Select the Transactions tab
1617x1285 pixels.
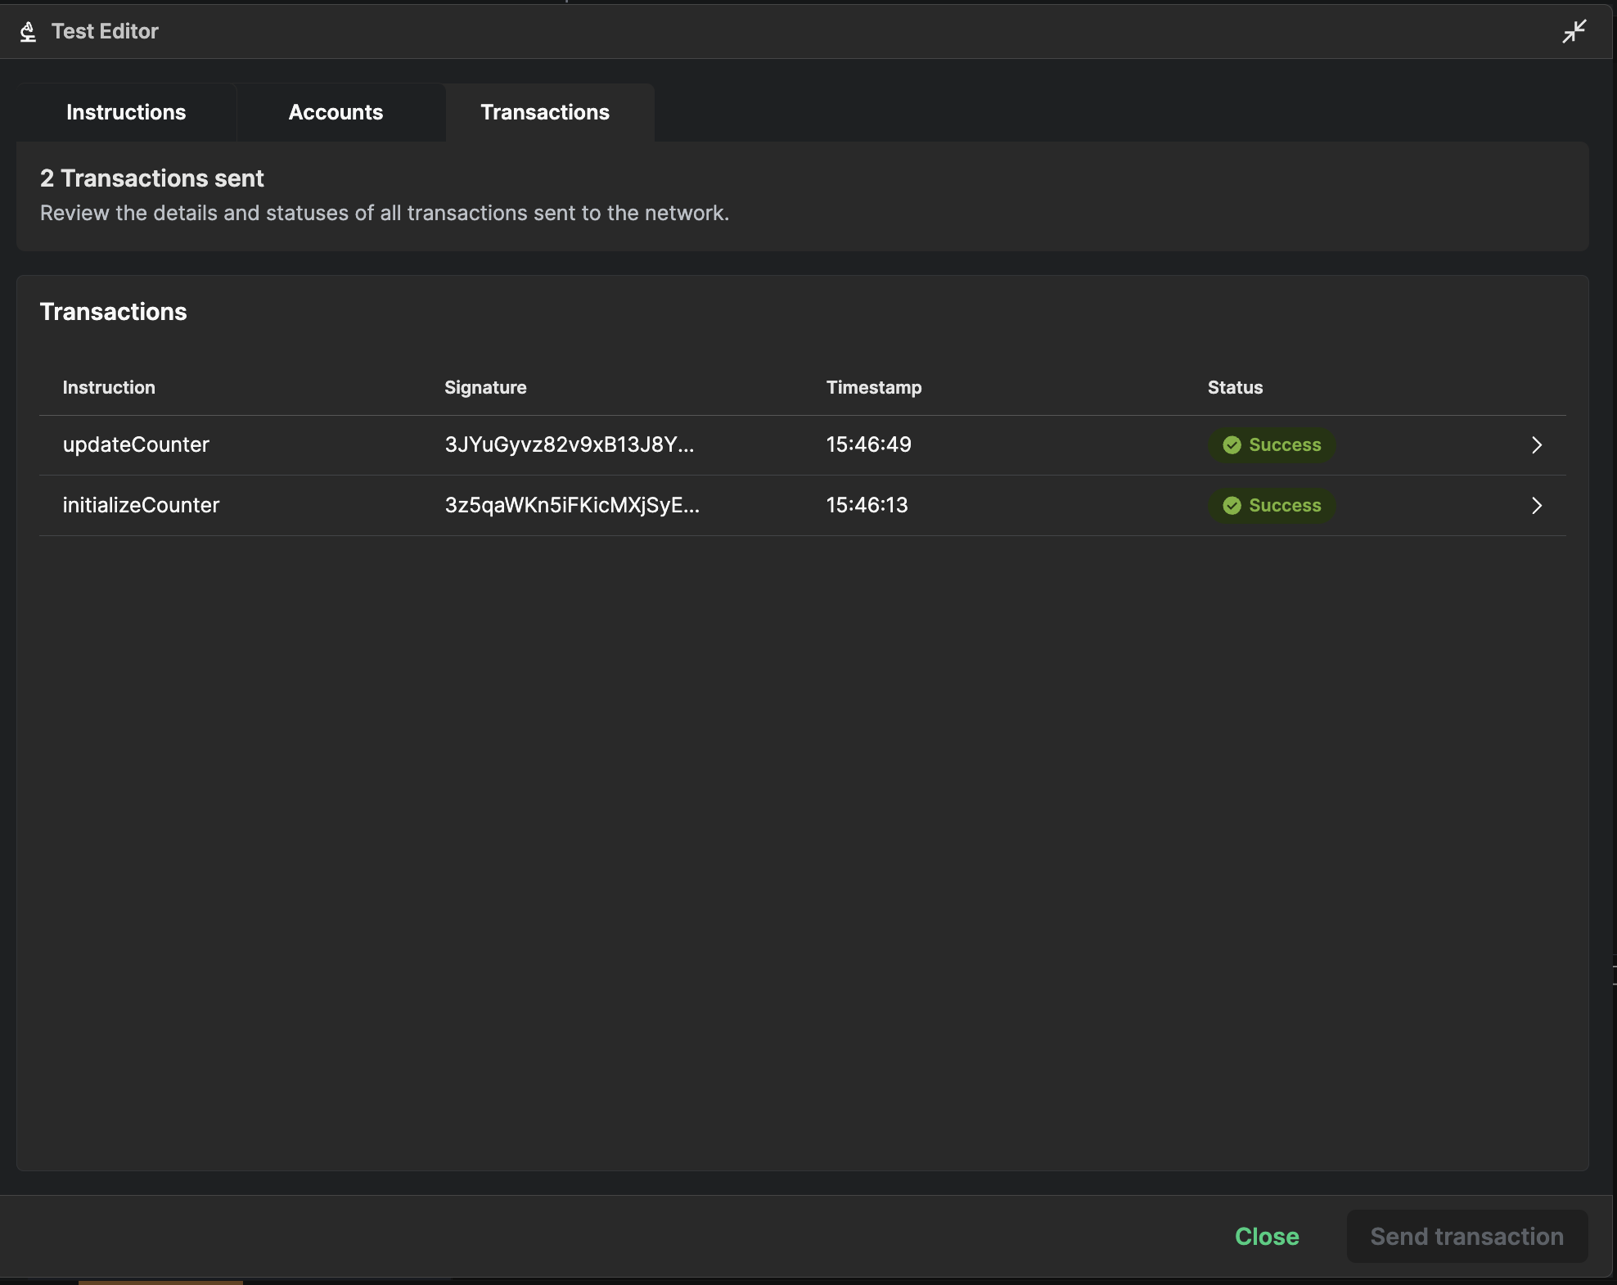544,112
